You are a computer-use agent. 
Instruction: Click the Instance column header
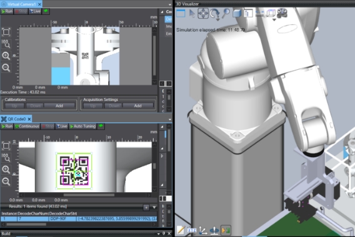pyautogui.click(x=9, y=213)
